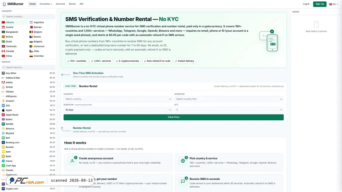
Task: Click the Airbnb service icon
Action: point(3,87)
